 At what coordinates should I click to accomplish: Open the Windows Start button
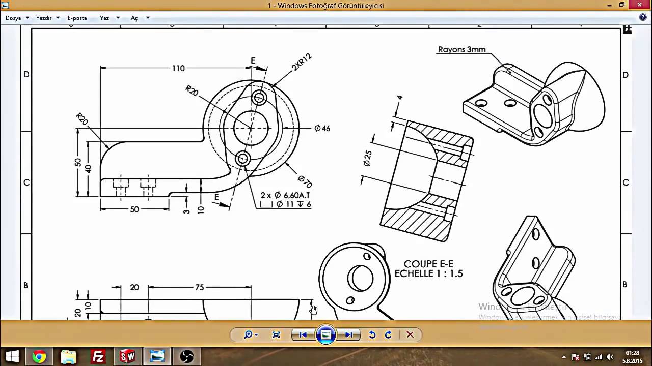pos(12,356)
